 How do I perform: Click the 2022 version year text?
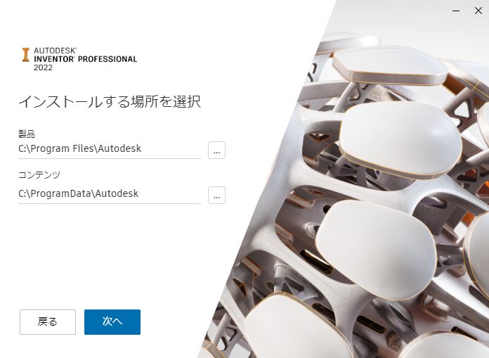point(43,68)
